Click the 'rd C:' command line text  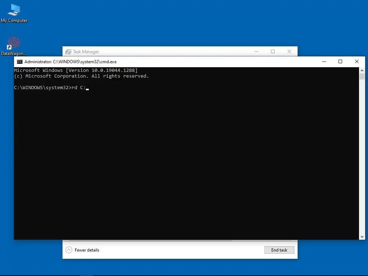pyautogui.click(x=79, y=88)
